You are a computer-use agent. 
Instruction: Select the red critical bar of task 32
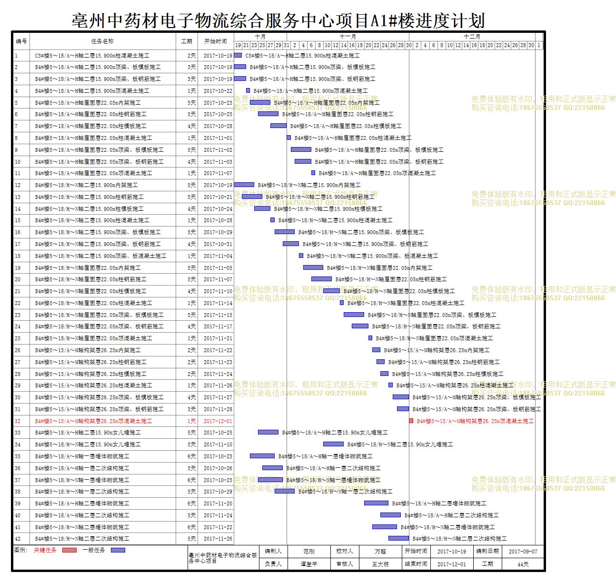point(411,421)
